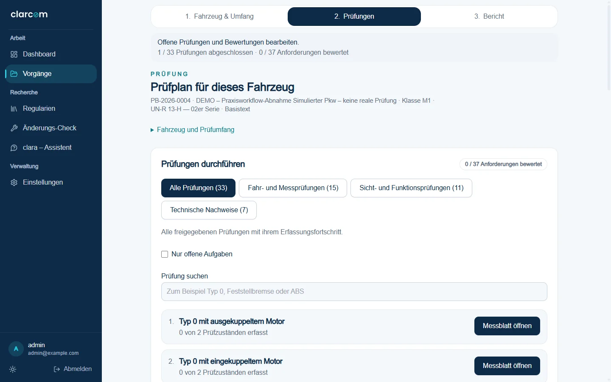Filter by Sicht- und Funktionsprüfungen (11)
This screenshot has width=611, height=382.
point(411,188)
